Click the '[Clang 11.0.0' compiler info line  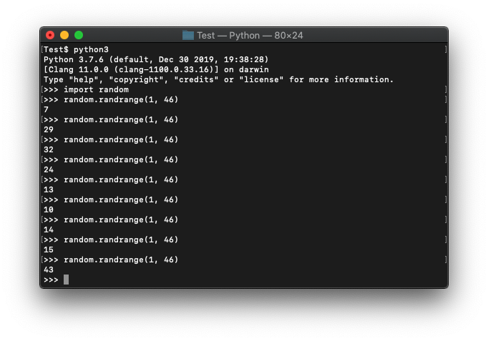point(156,69)
